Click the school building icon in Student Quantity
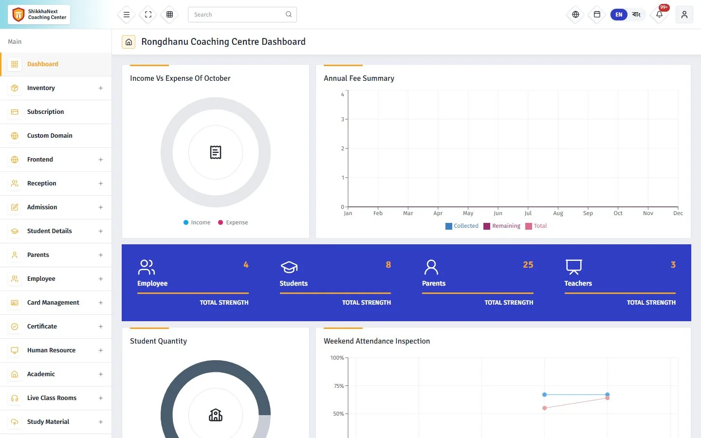This screenshot has width=701, height=438. pyautogui.click(x=216, y=415)
